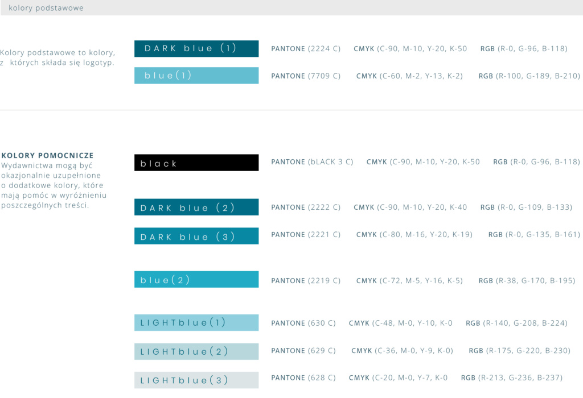Click 'PANTONE (bLACK 3 C)' text

pos(312,162)
